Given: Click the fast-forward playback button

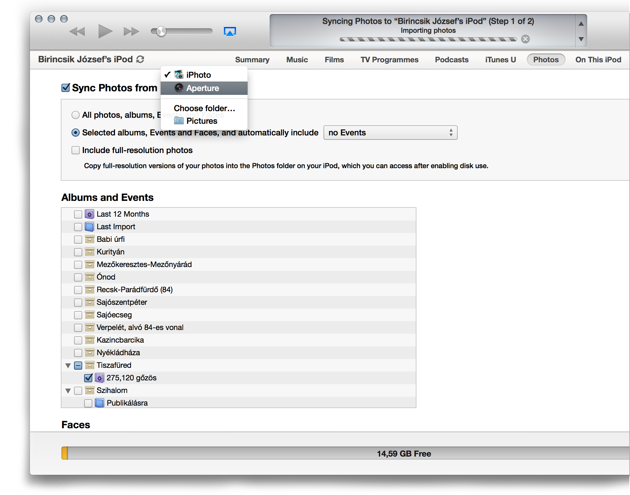Looking at the screenshot, I should [x=131, y=31].
